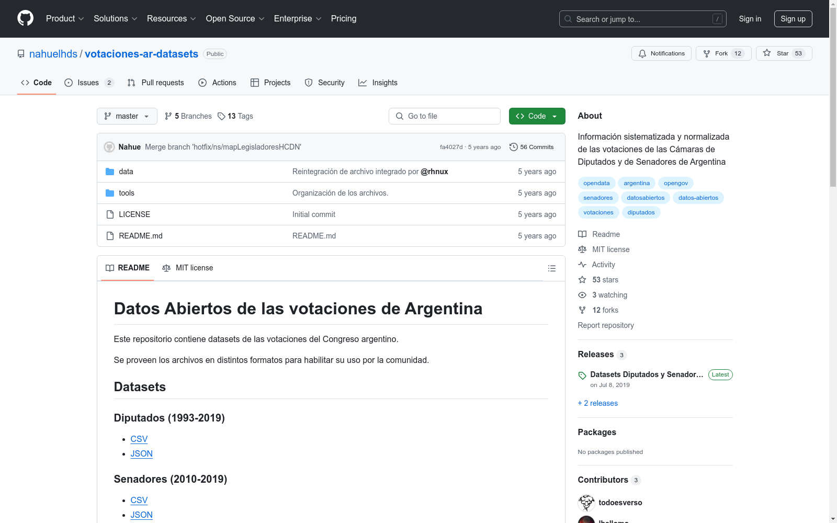Click the Readme book icon in sidebar

tap(582, 234)
